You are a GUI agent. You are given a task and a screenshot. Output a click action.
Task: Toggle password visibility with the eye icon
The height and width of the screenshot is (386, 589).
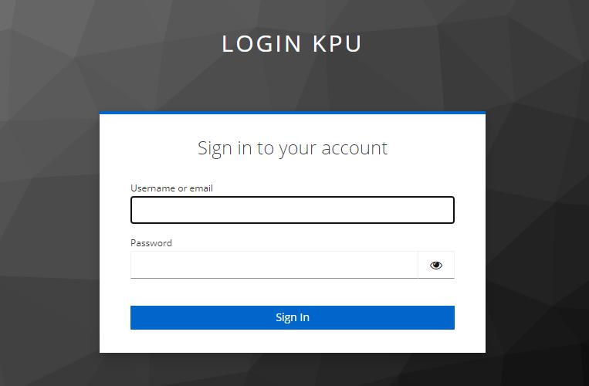(435, 265)
